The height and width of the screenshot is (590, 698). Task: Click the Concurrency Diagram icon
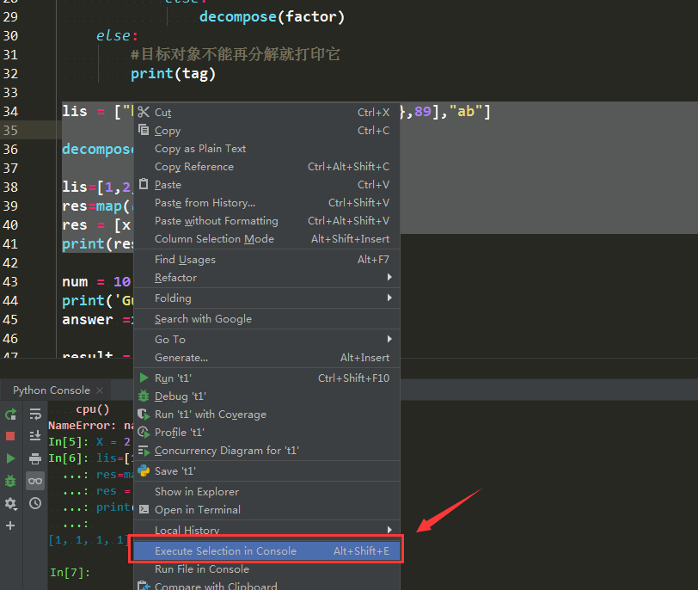144,451
